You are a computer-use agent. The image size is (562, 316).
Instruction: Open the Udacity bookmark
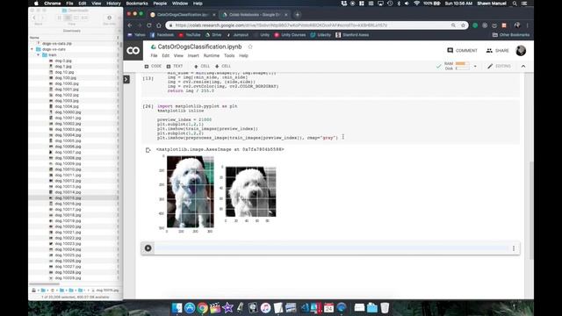click(321, 35)
